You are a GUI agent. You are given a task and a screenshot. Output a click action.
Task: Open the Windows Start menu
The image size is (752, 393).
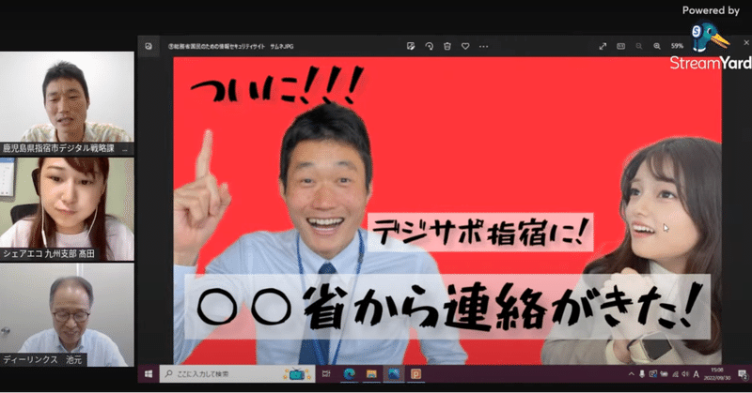(x=149, y=374)
